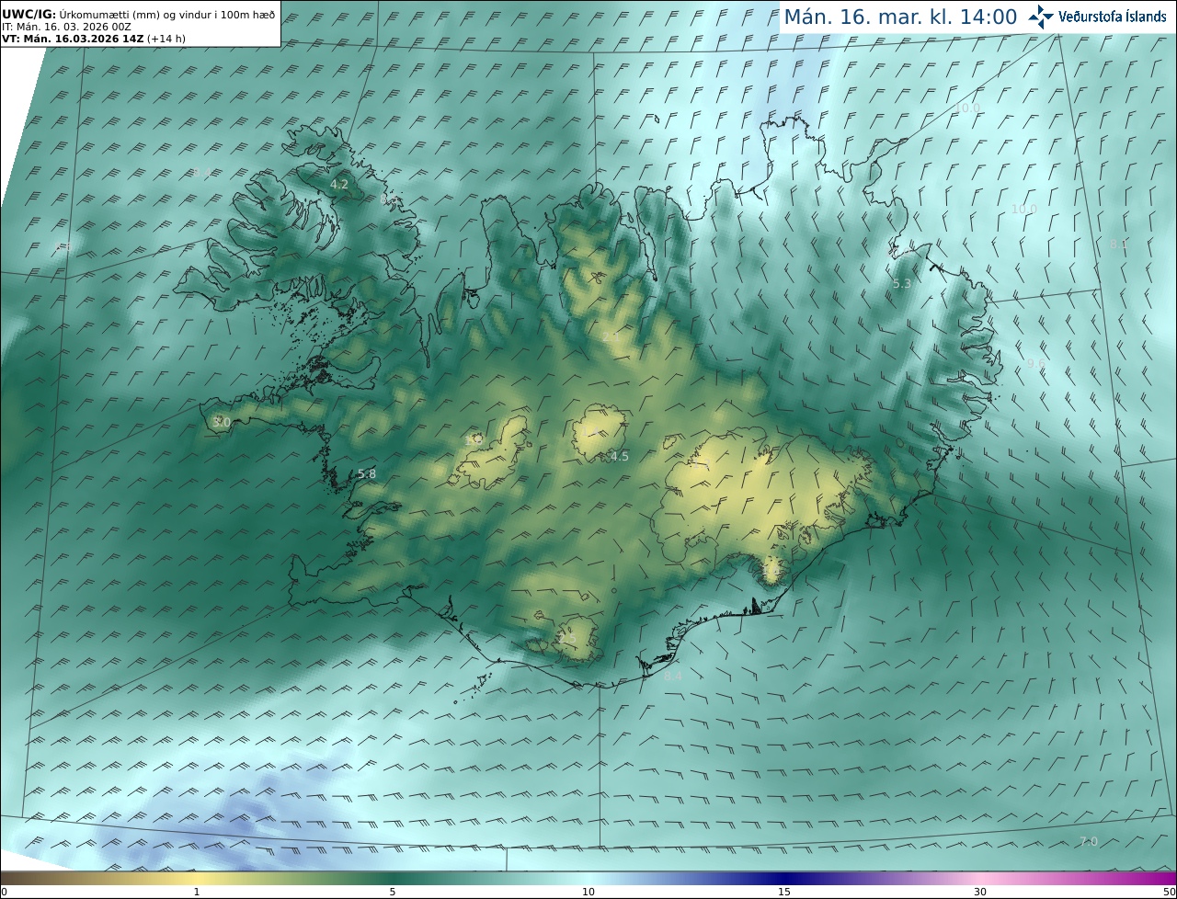Click the 3.0 value on Snæfellsnes peninsula
The width and height of the screenshot is (1177, 899).
(222, 423)
